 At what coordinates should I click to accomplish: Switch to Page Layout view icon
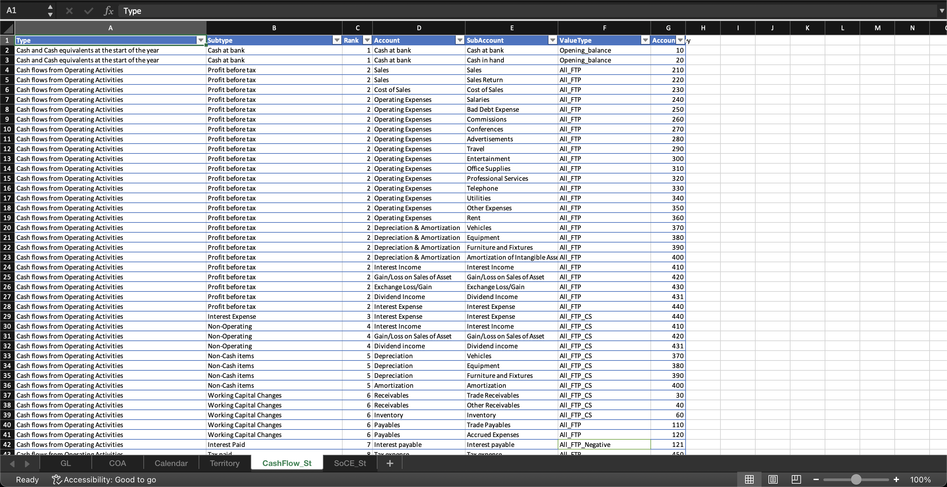tap(773, 479)
